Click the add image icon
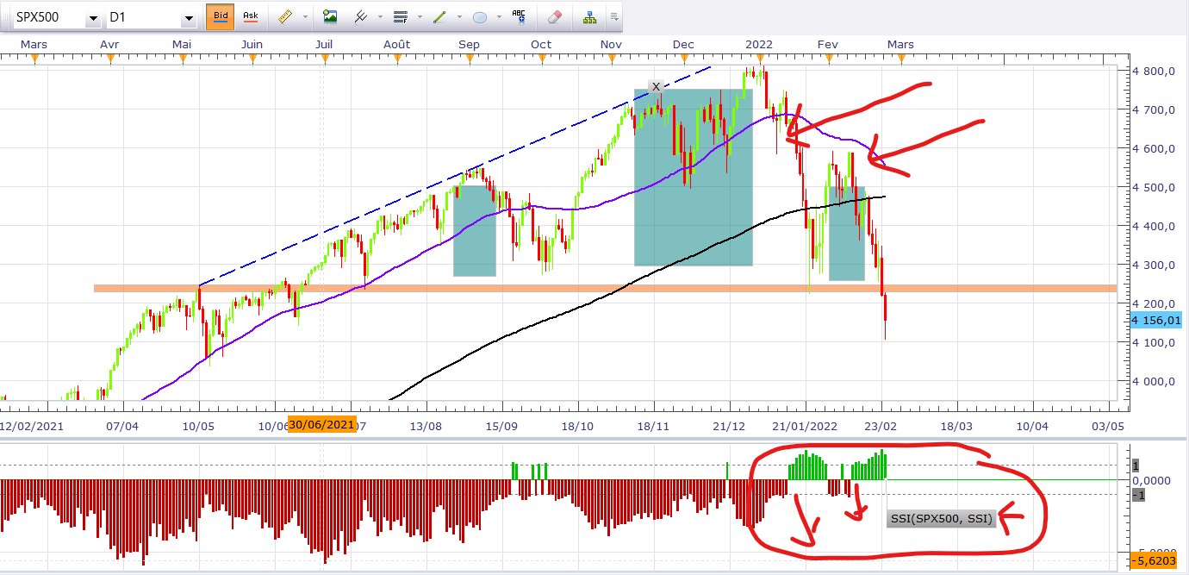 [330, 16]
